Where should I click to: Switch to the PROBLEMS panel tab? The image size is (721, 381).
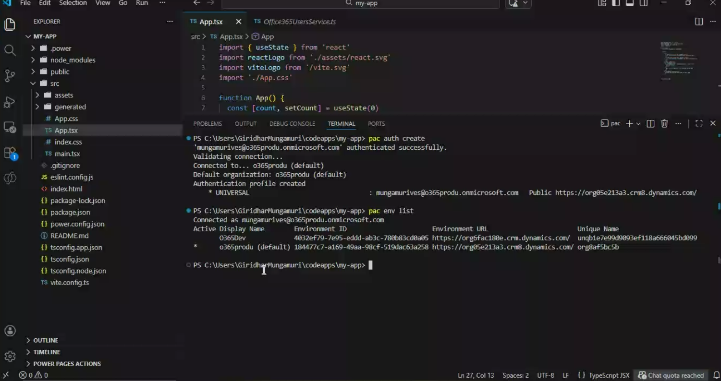tap(208, 124)
